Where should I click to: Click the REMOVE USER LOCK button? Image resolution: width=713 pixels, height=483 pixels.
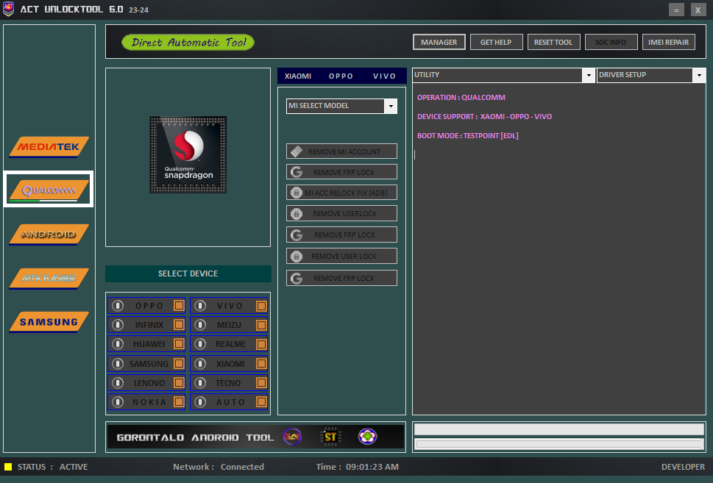click(341, 257)
